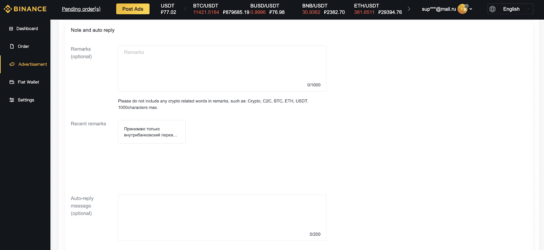Image resolution: width=544 pixels, height=250 pixels.
Task: Insert the recent remark 'Принимаю только'
Action: (152, 132)
